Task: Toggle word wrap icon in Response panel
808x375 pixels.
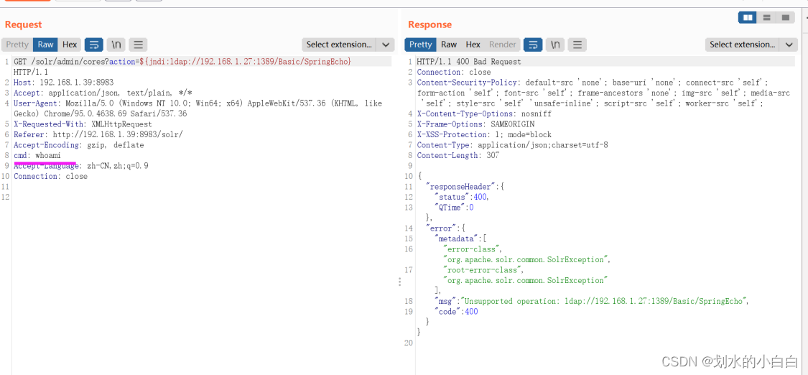Action: click(533, 45)
